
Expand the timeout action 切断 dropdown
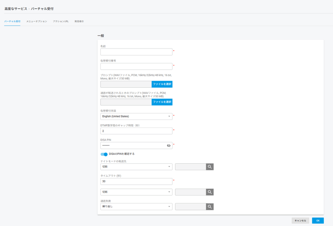[x=136, y=192]
